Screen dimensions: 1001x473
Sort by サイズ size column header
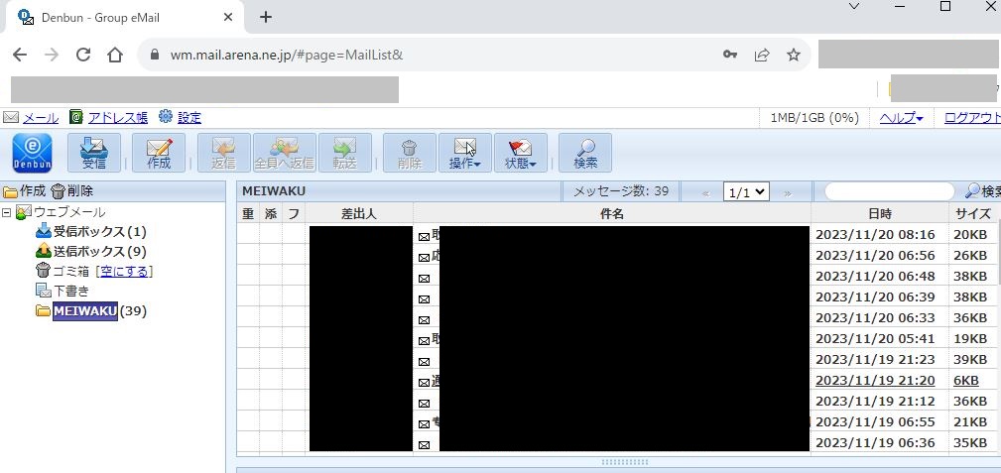(974, 214)
